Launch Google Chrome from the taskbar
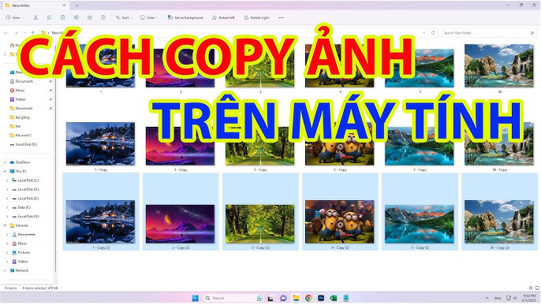 308,298
